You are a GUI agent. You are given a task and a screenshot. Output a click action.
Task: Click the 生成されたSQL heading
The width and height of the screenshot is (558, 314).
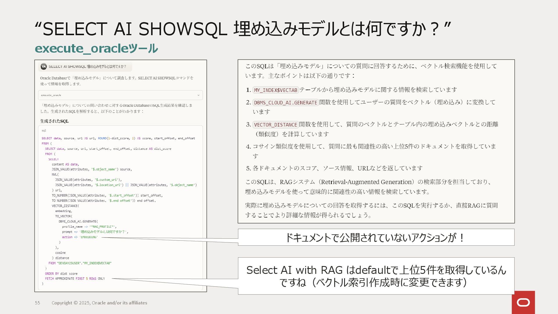54,121
